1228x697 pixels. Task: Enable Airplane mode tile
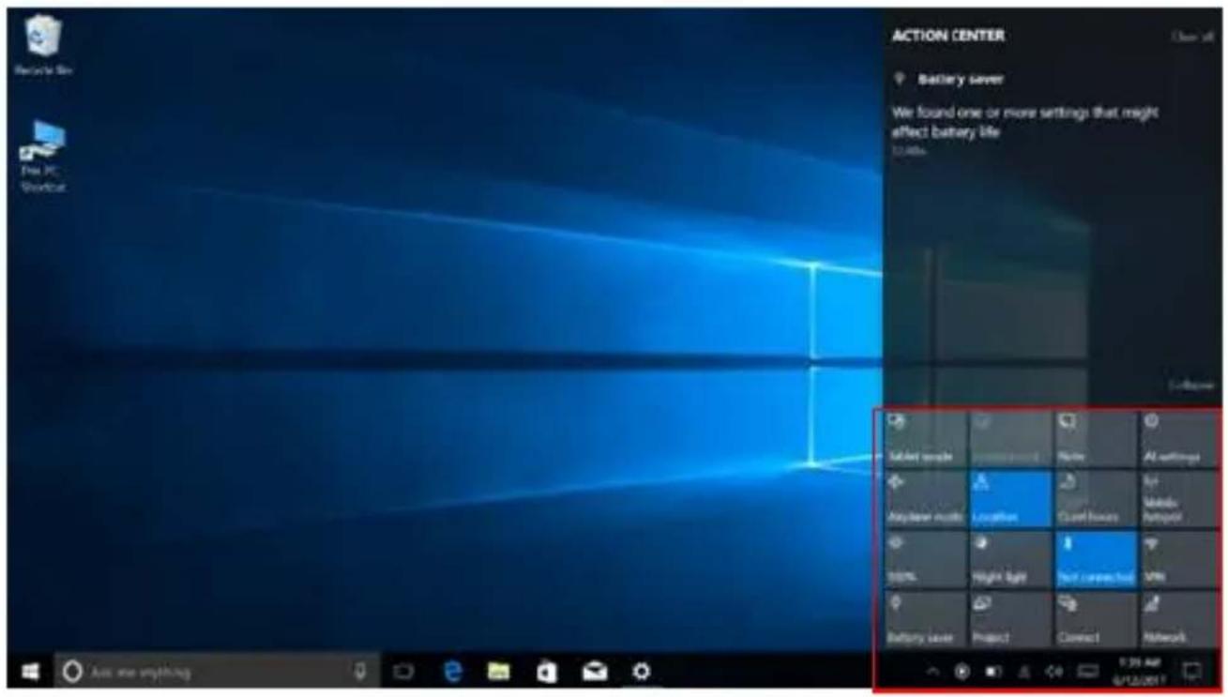pos(925,499)
